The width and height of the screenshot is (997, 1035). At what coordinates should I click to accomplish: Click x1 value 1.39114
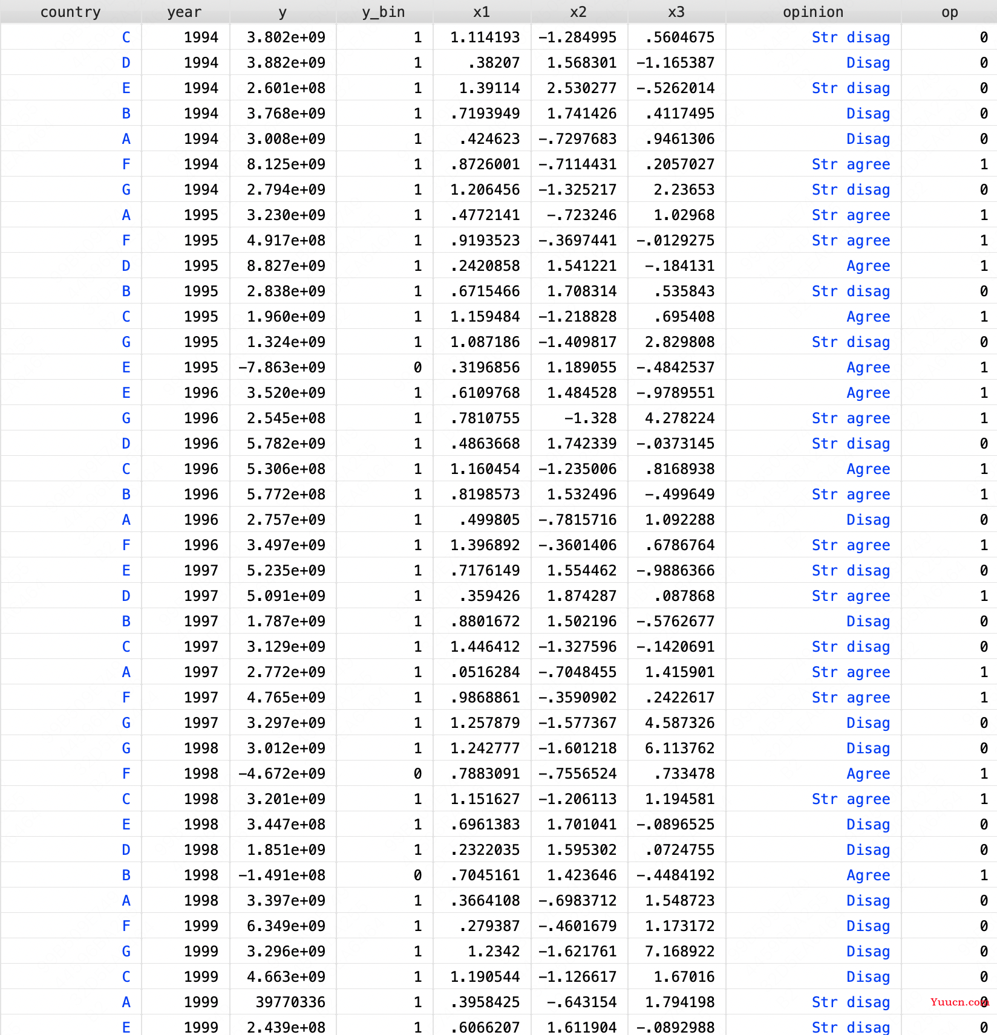(489, 88)
